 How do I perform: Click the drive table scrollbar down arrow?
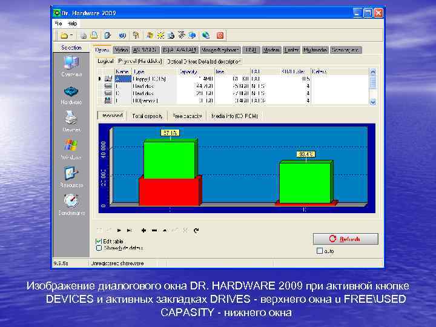coord(373,102)
